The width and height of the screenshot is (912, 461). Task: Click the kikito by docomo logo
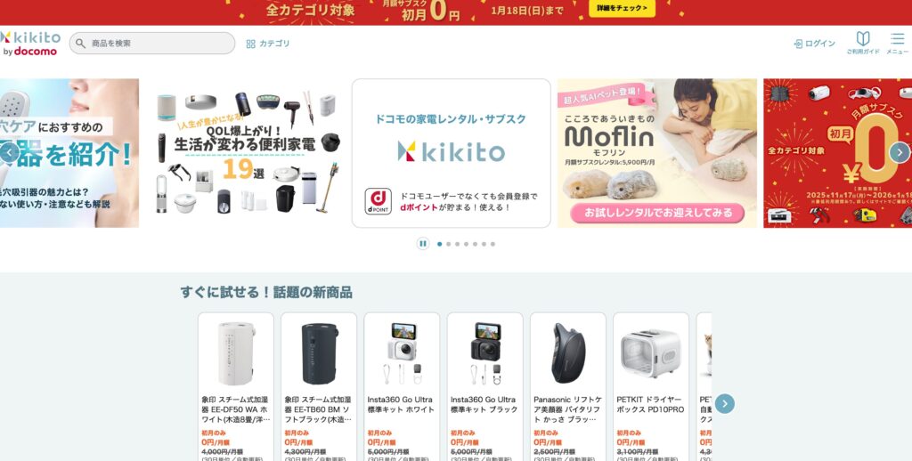tap(30, 44)
